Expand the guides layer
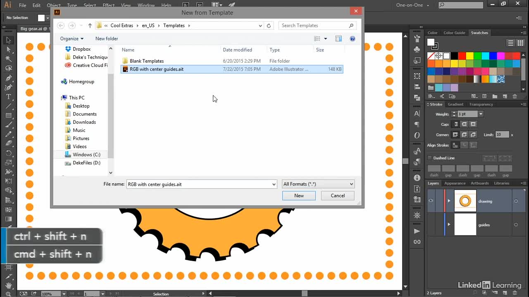The width and height of the screenshot is (529, 297). click(x=449, y=224)
